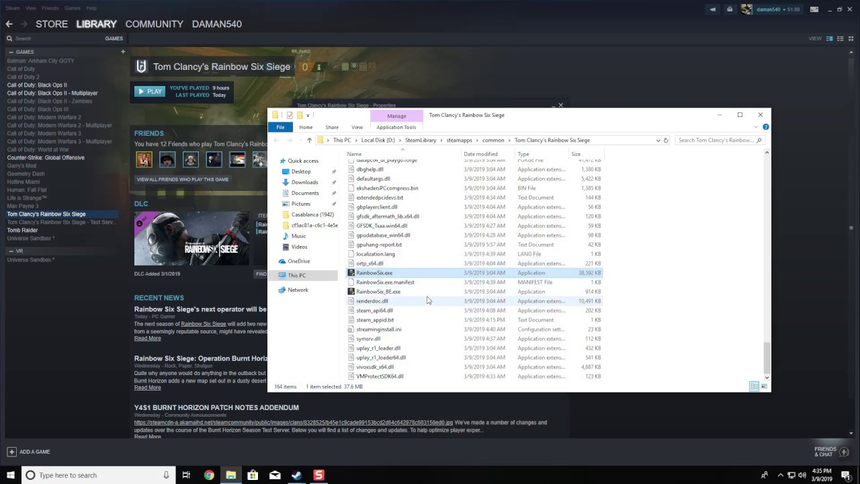This screenshot has width=860, height=484.
Task: Go up one folder in Explorer
Action: (309, 140)
